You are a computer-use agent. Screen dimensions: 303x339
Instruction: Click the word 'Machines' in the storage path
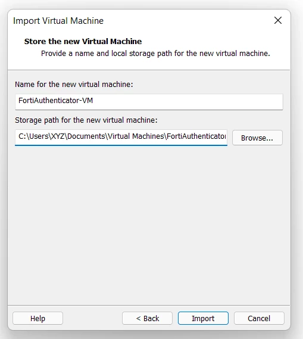tap(148, 136)
